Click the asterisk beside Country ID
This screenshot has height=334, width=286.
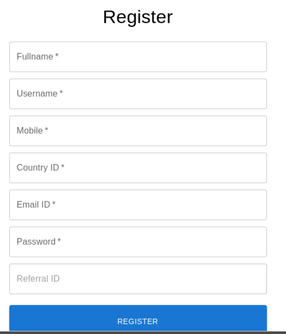(62, 167)
